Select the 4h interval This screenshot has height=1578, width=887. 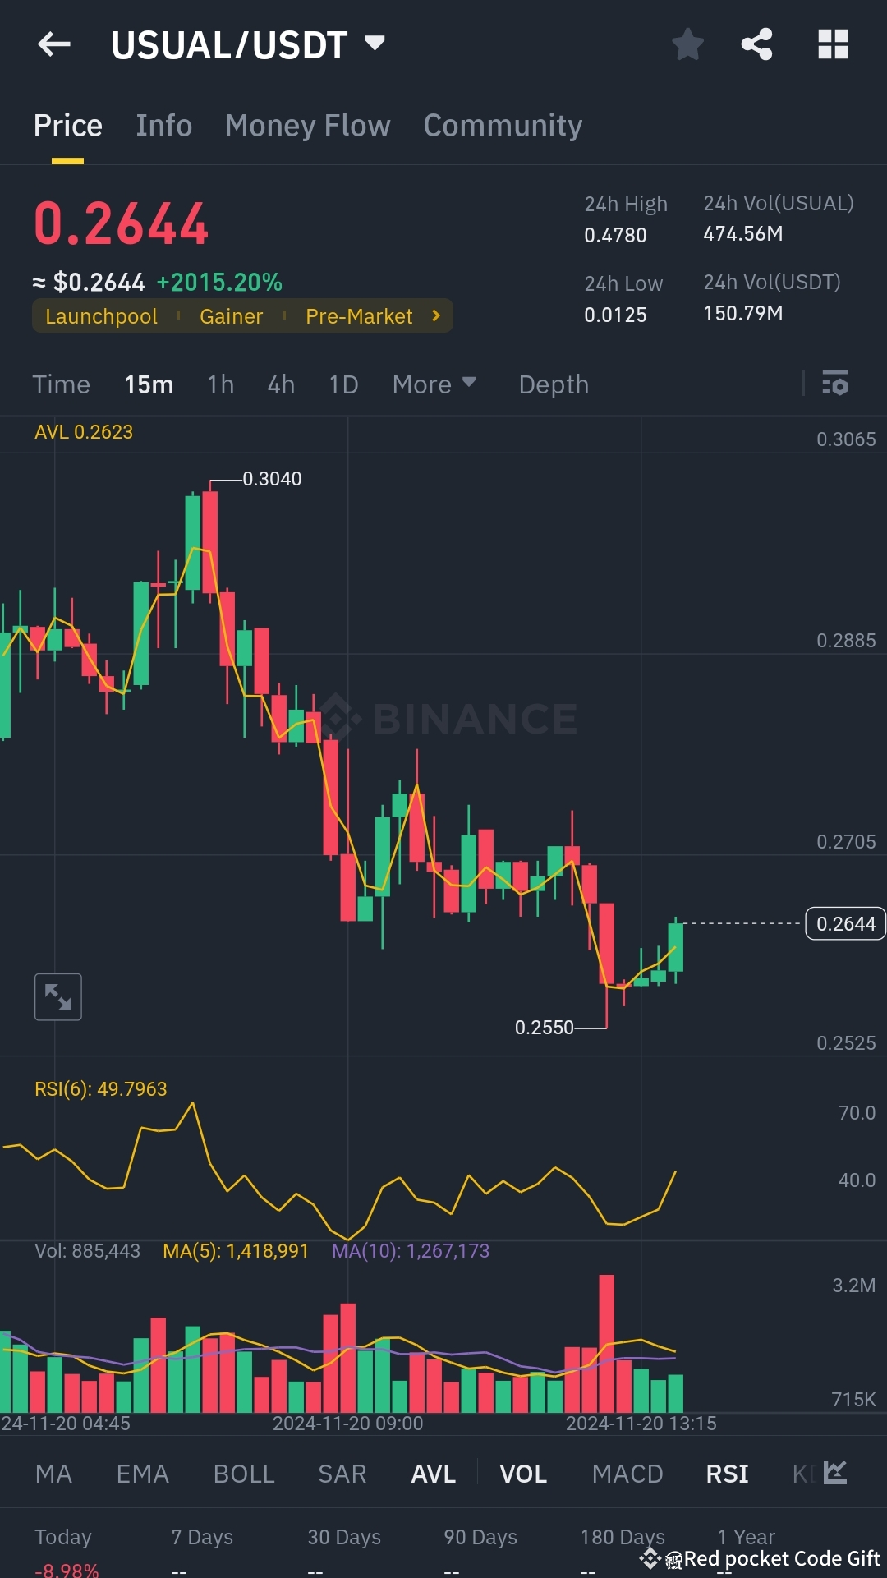click(x=281, y=384)
